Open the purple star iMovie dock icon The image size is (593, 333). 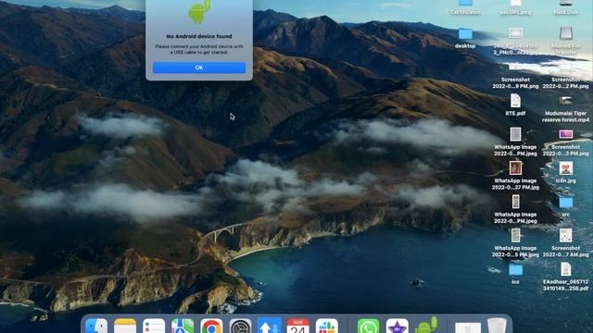(x=397, y=326)
